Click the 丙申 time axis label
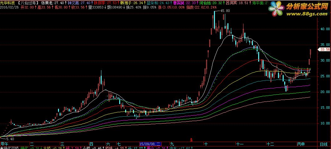Screen dimensions: 331x149 (x=301, y=144)
